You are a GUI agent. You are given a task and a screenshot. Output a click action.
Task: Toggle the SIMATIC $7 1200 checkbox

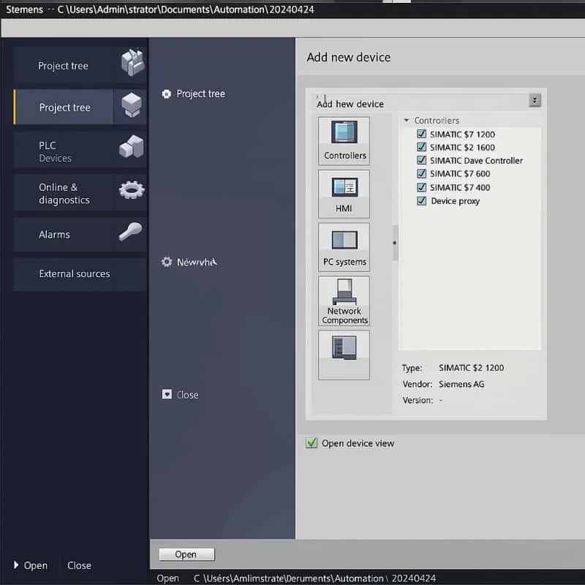[422, 134]
